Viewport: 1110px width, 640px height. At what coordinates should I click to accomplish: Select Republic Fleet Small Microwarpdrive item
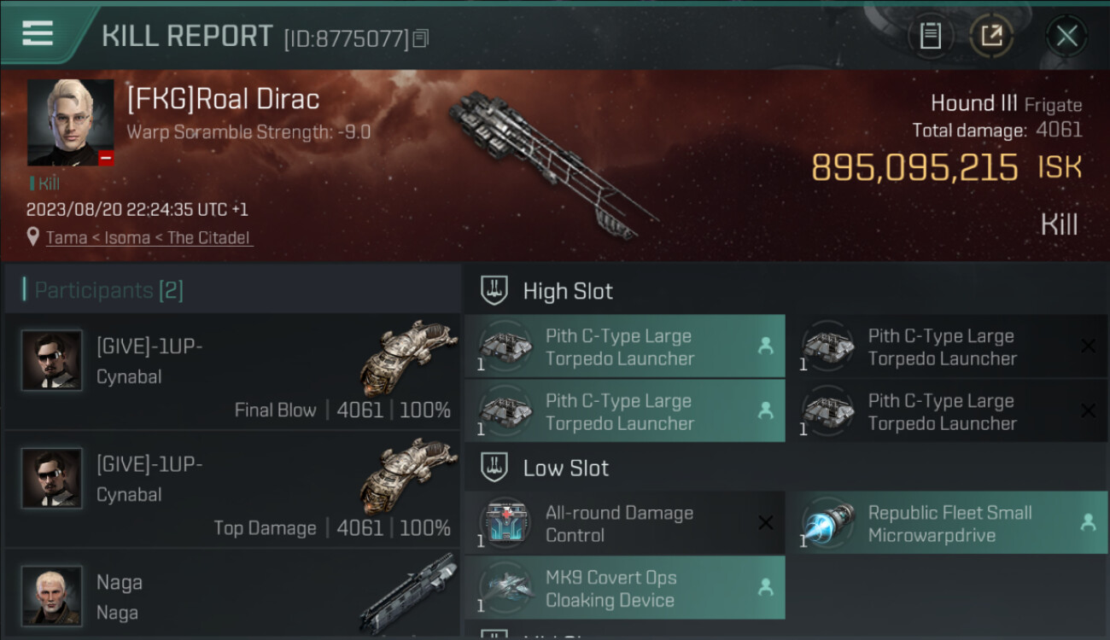click(946, 522)
